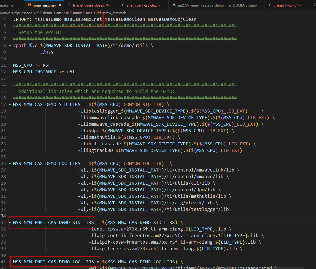Click the C icon on enet_cpsw_est_cfg.c tab

123,5
